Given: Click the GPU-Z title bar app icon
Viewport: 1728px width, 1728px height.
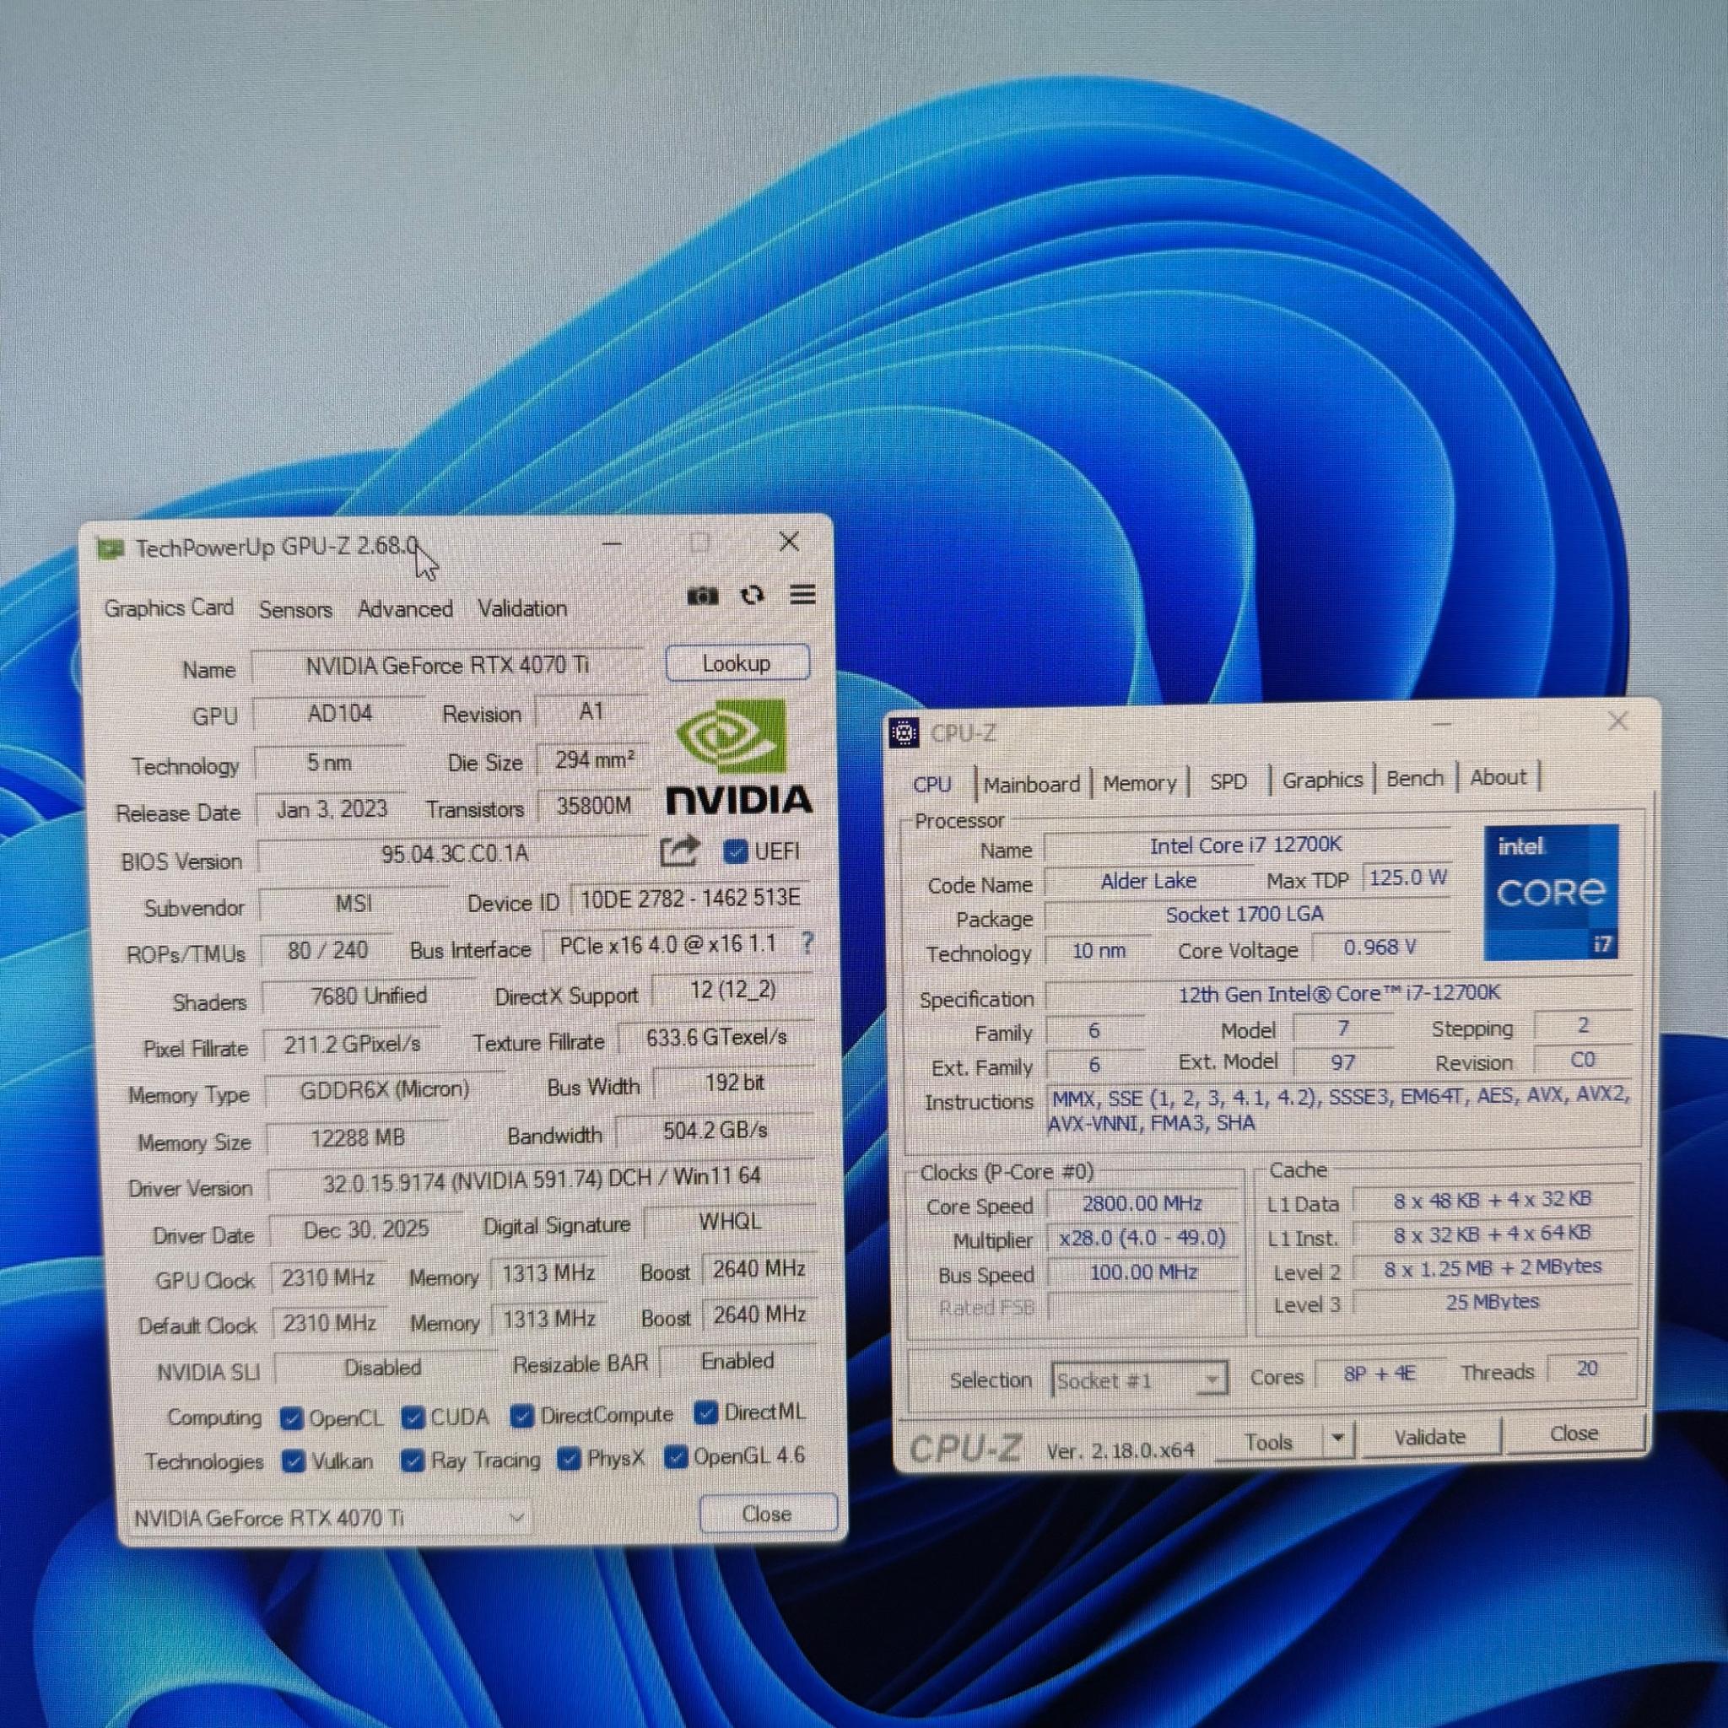Looking at the screenshot, I should click(110, 548).
